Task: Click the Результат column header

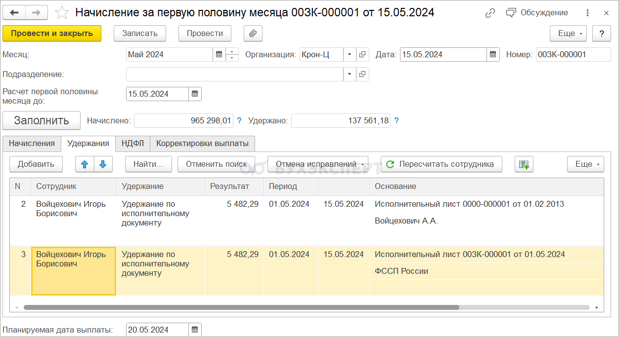Action: [234, 187]
